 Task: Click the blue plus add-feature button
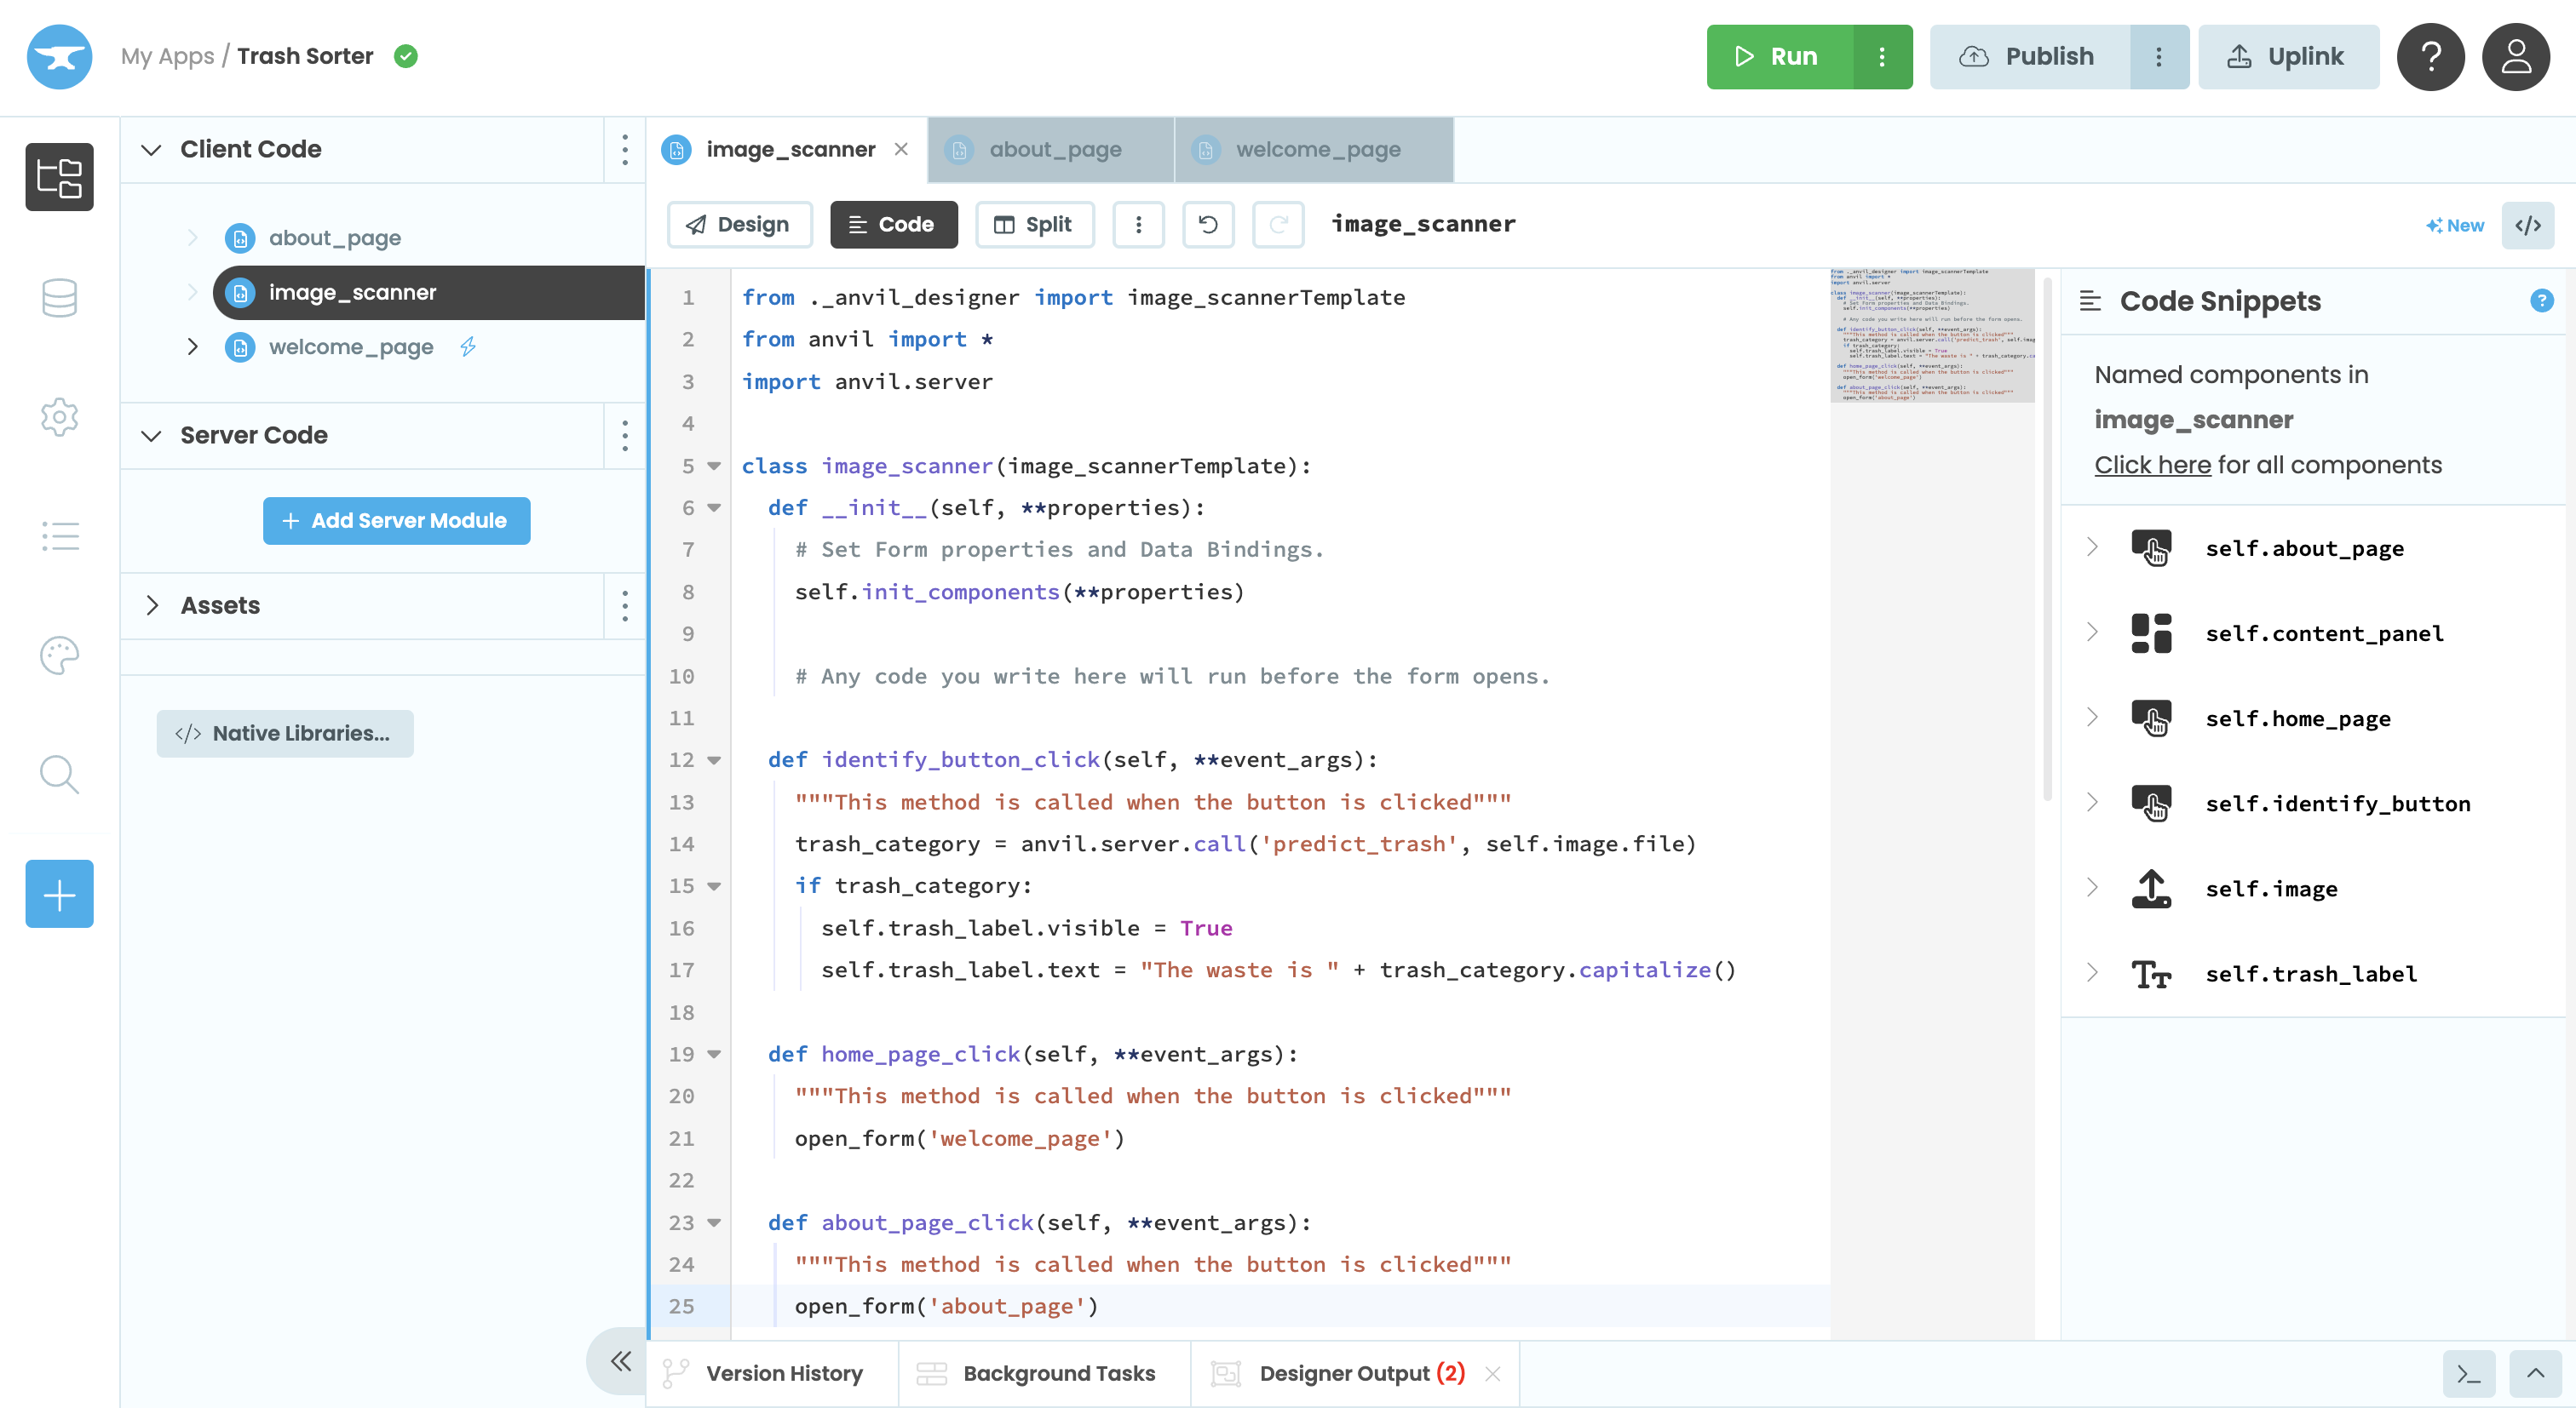pyautogui.click(x=59, y=893)
